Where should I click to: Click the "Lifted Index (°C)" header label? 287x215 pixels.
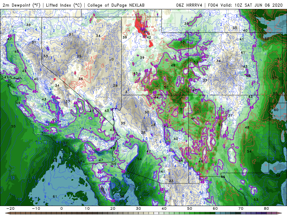coord(64,5)
